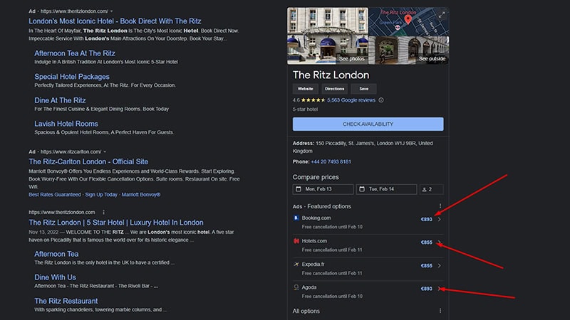Click the three-dot menu beside theritzlondon.com result URL
This screenshot has height=320, width=570.
[x=103, y=212]
